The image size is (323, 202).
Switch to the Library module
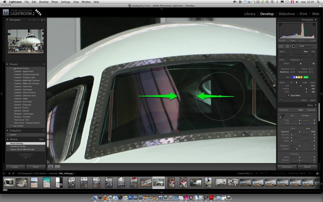(250, 14)
